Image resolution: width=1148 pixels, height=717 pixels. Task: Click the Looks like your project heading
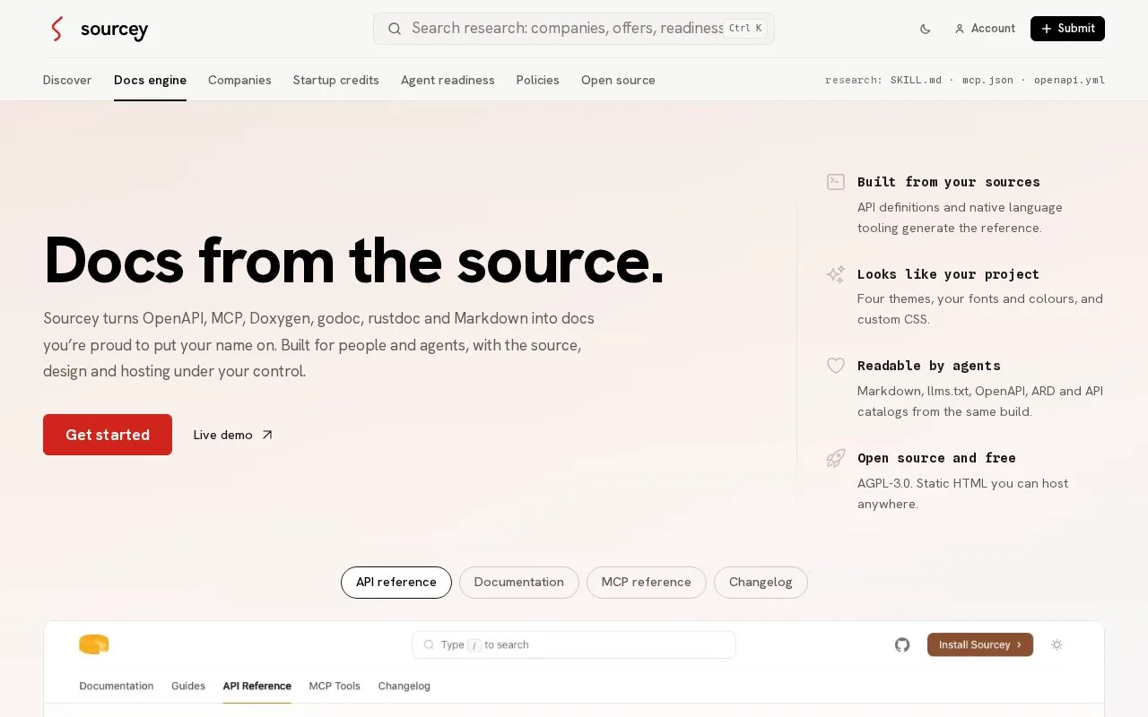[x=948, y=274]
